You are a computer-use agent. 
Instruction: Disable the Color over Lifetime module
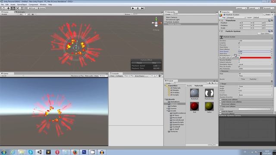[x=220, y=106]
